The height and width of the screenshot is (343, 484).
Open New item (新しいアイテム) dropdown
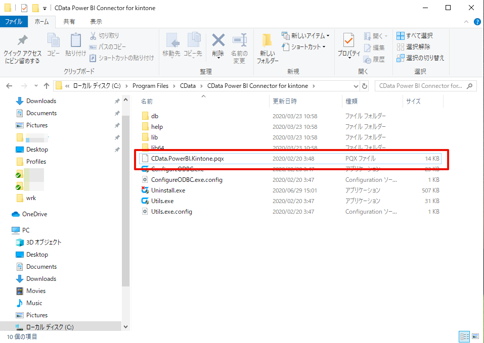tap(305, 36)
